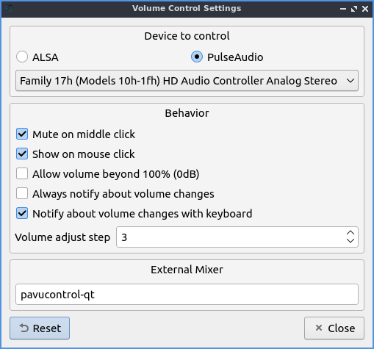Click the X icon on the Close button
Viewport: 374px width, 349px height.
[319, 328]
